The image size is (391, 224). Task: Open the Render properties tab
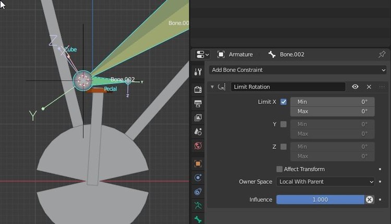(x=198, y=90)
